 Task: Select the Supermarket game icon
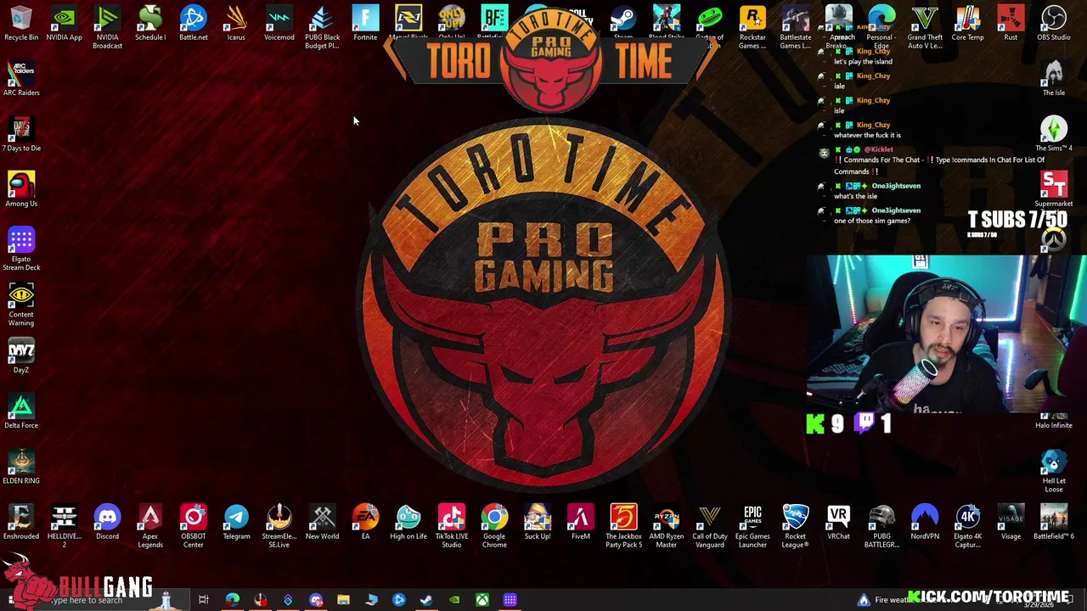pyautogui.click(x=1053, y=188)
